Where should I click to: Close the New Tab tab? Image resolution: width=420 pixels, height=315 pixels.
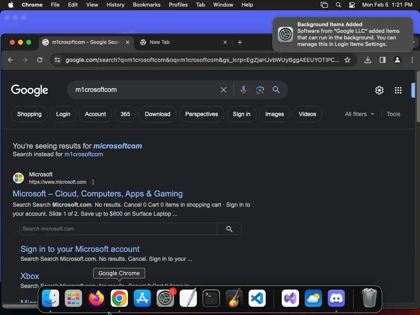(x=225, y=42)
